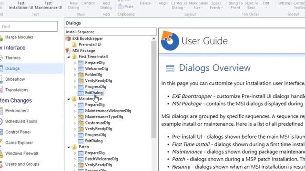Select PatchWelcomeDlg dialog icon
The image size is (305, 171).
(x=81, y=159)
